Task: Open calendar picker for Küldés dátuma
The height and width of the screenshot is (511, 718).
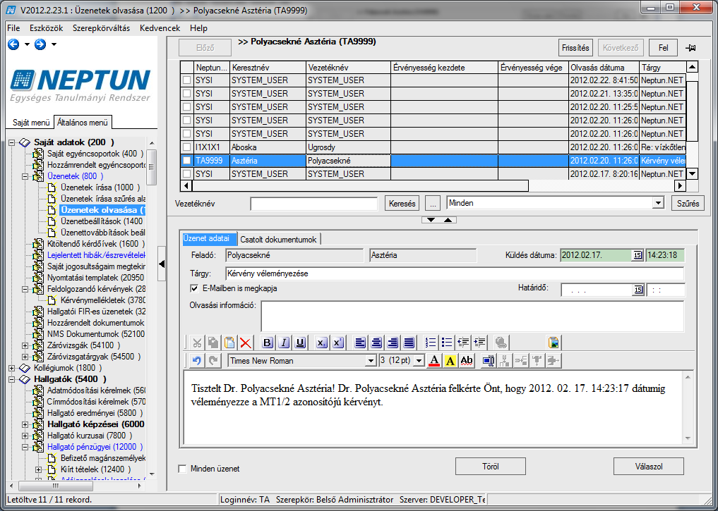Action: (638, 255)
